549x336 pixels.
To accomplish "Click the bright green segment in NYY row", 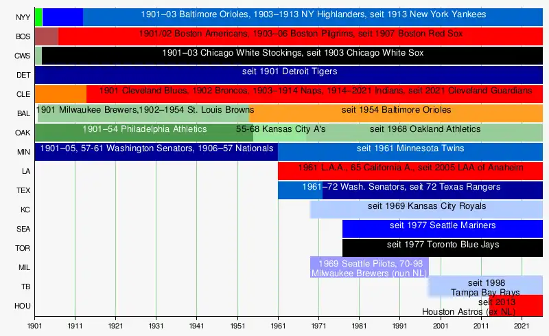I will (x=38, y=17).
